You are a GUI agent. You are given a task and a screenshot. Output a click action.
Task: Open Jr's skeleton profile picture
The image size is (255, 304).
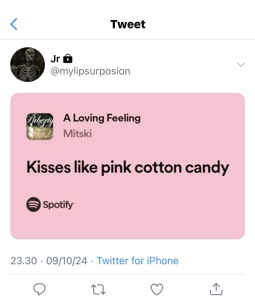pos(28,65)
